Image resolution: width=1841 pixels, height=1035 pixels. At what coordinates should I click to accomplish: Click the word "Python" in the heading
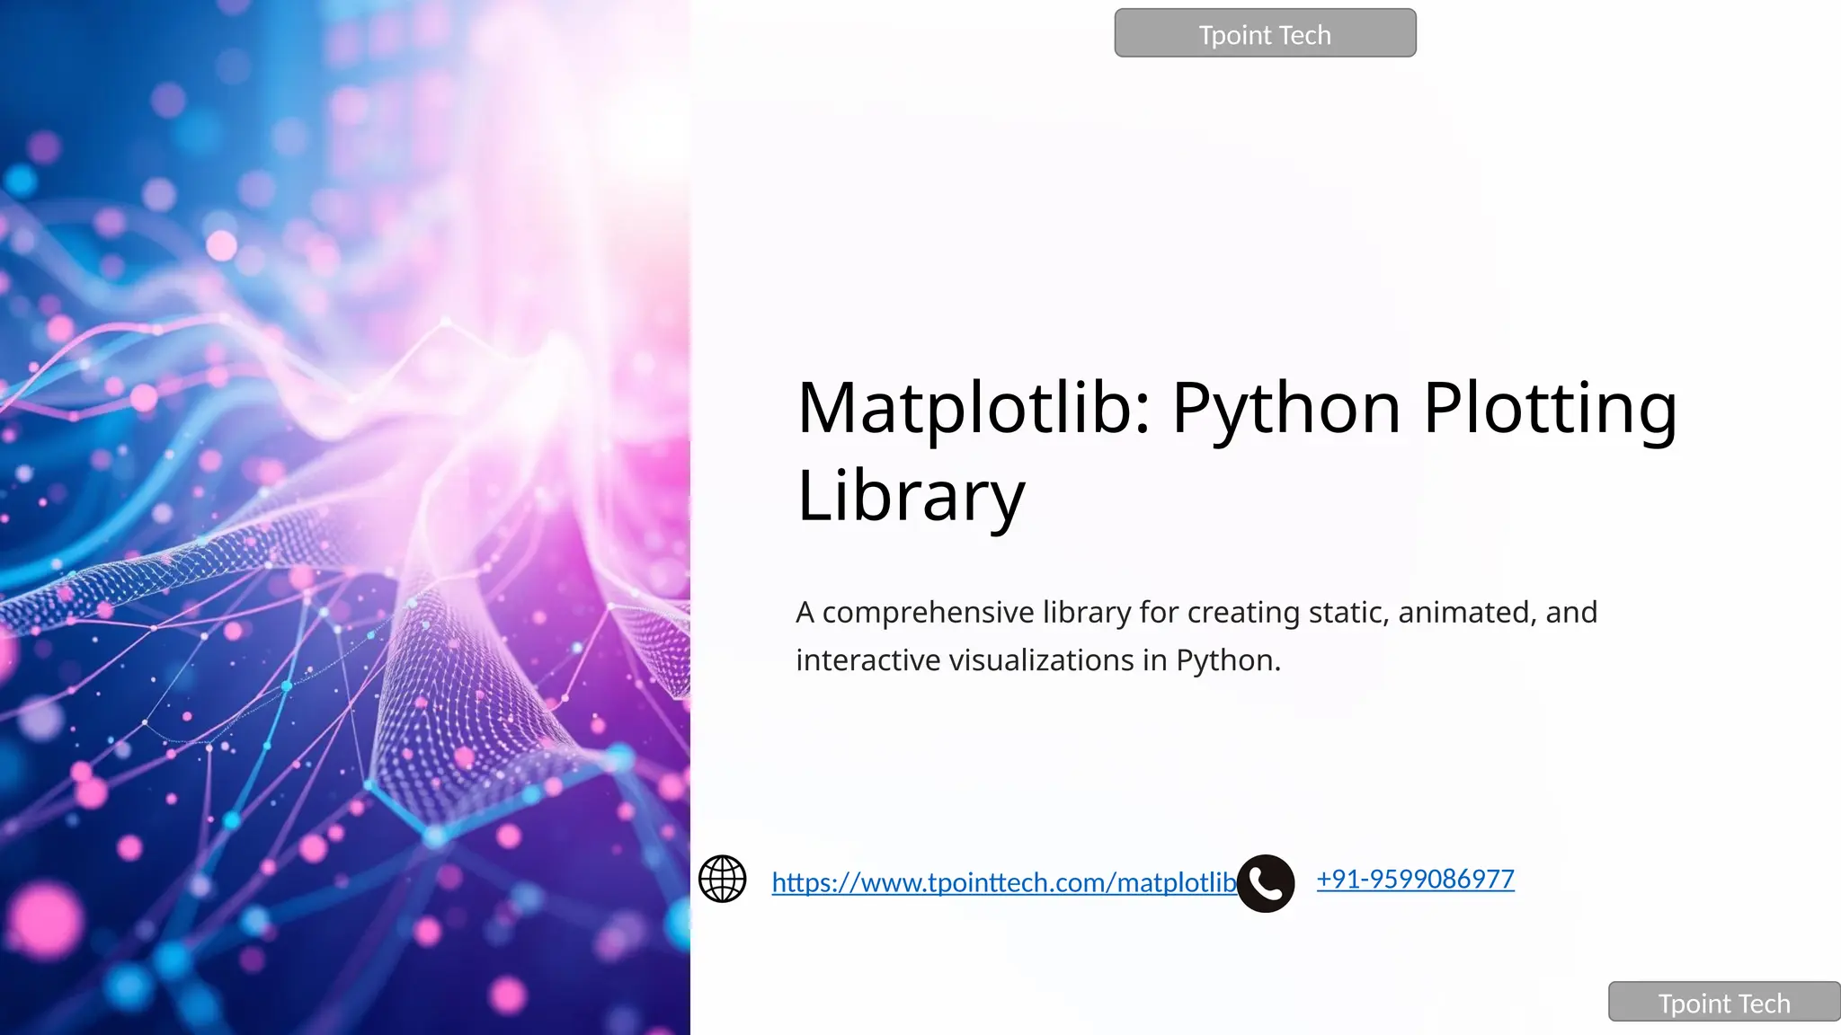click(x=1285, y=408)
